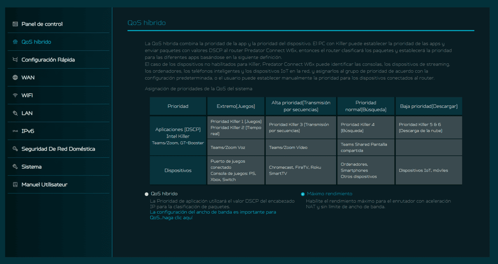Enable the QoS híbrido radio button
The image size is (498, 264).
coord(147,194)
